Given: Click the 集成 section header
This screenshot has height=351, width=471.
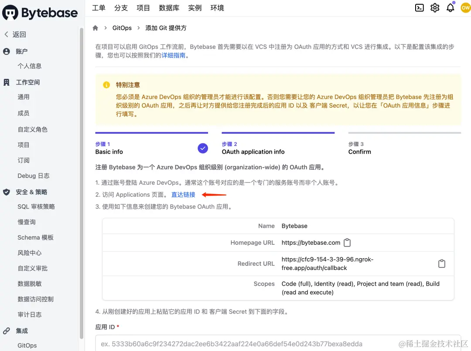Looking at the screenshot, I should 22,331.
